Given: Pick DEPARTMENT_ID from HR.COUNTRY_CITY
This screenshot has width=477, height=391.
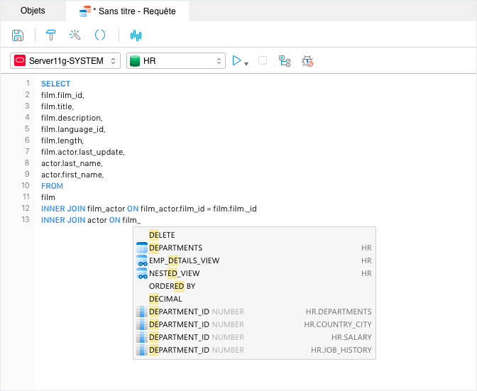Looking at the screenshot, I should [254, 324].
